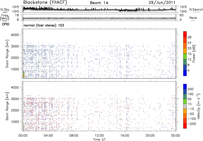203x141 pixels.
Task: Click the green-red high-power echo cluster near 00:00
Action: [x=24, y=75]
